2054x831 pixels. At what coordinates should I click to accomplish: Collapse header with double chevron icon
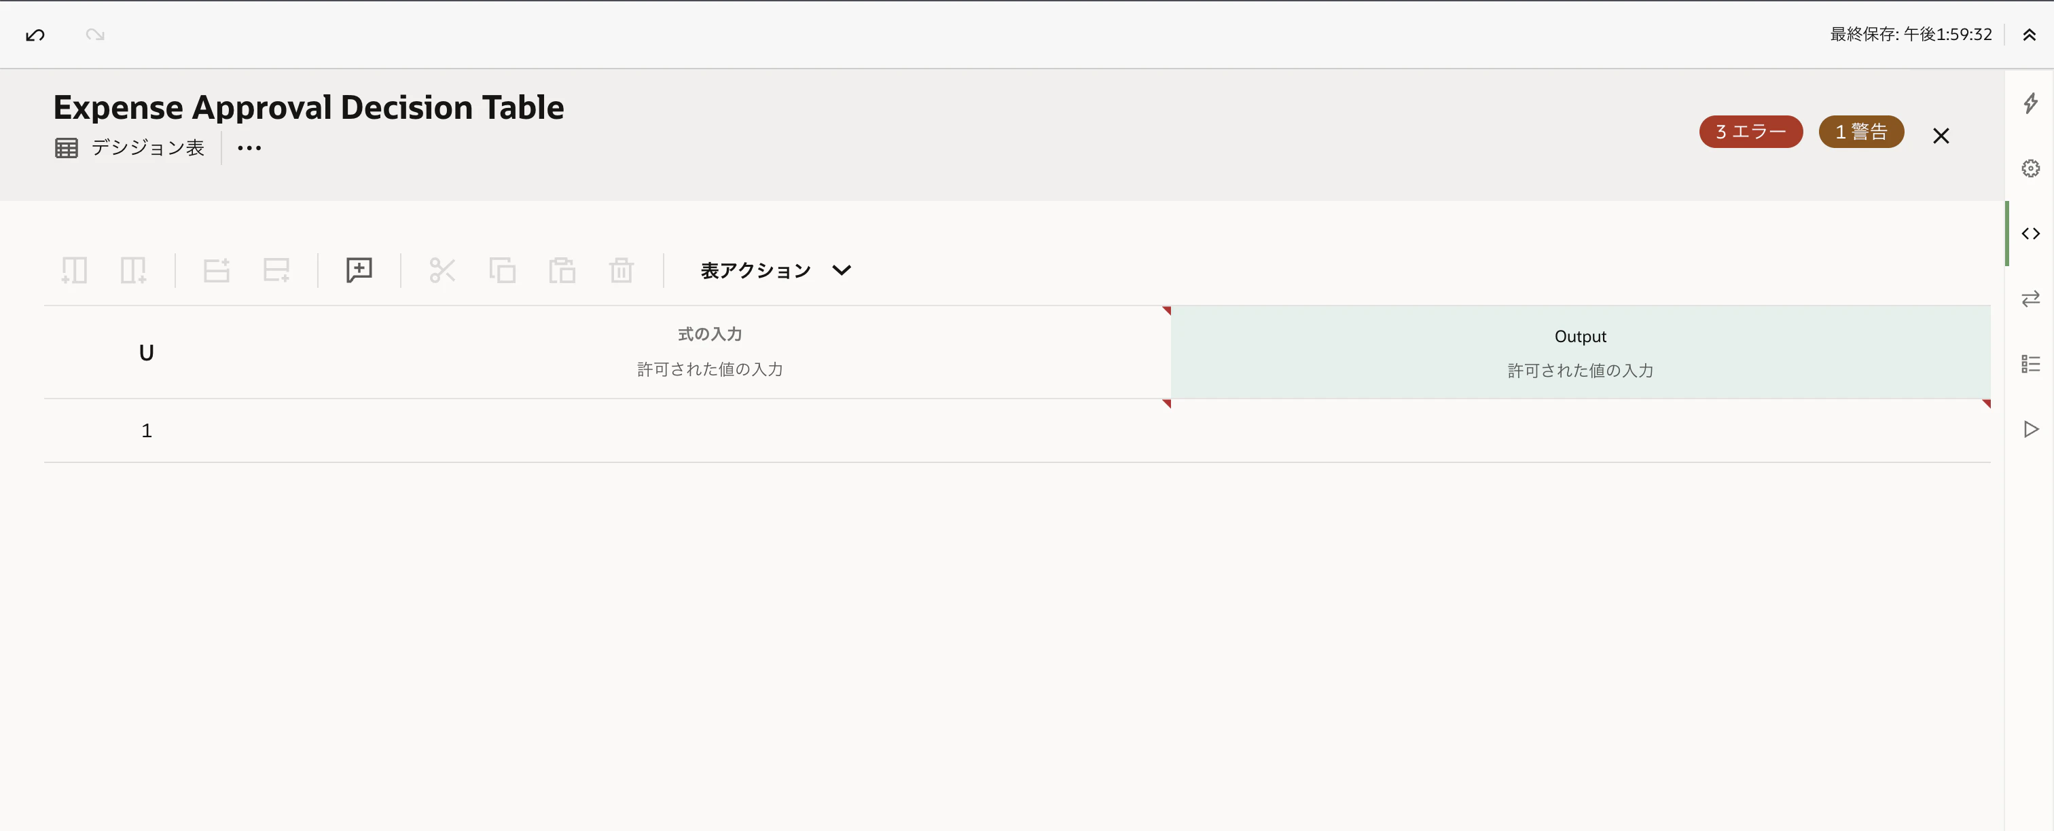click(x=2030, y=34)
